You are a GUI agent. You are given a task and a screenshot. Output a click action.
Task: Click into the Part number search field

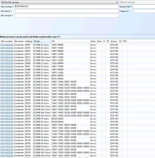pos(67,6)
